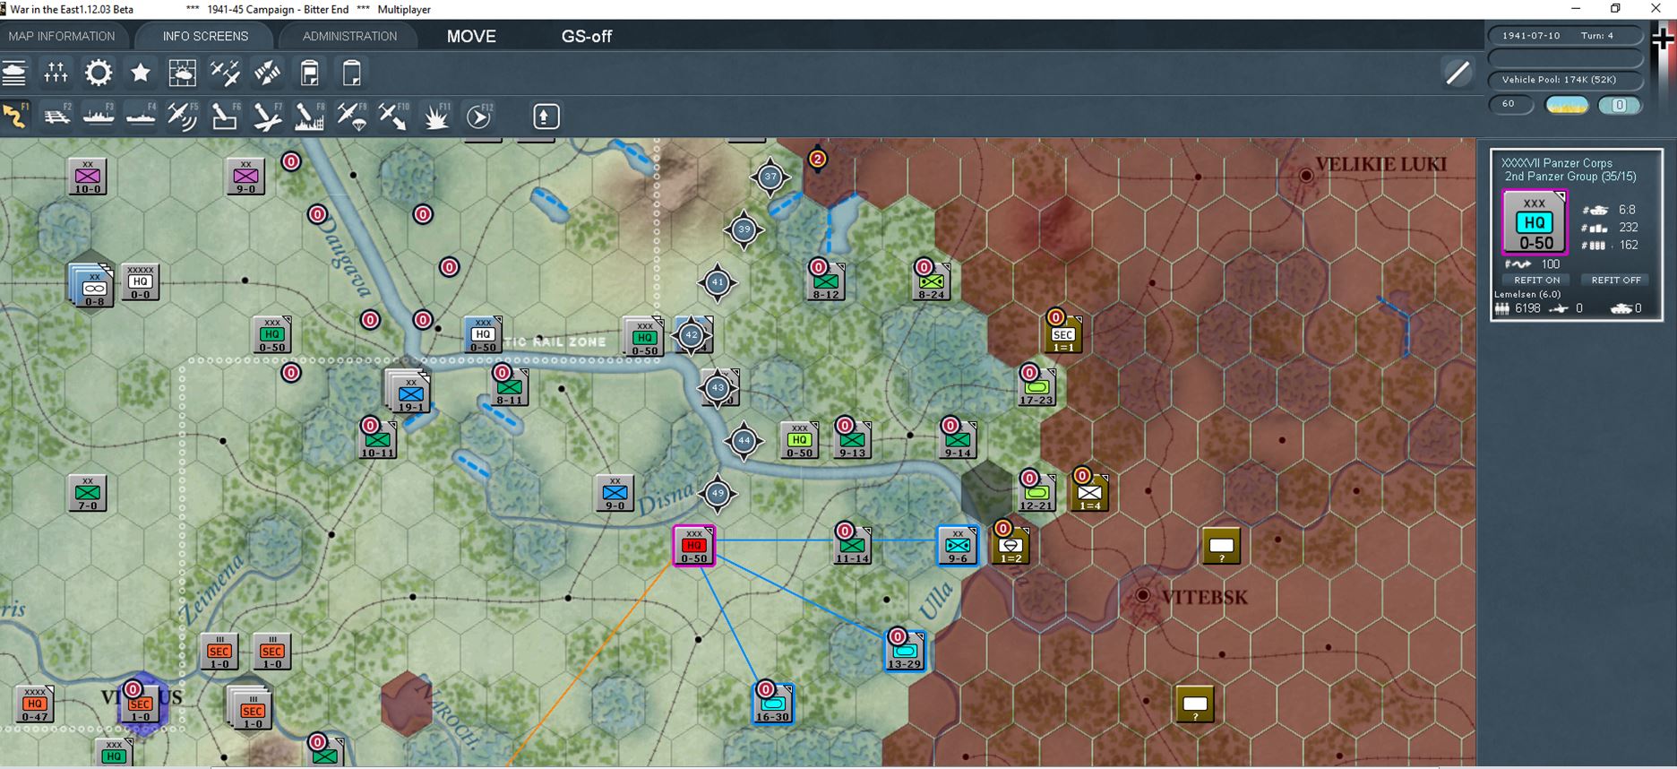Select F4 amphibious ship mode

pos(141,117)
